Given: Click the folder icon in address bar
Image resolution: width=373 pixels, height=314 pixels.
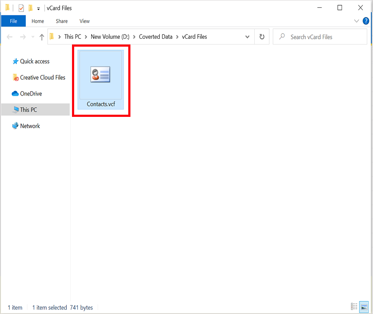Looking at the screenshot, I should 51,37.
